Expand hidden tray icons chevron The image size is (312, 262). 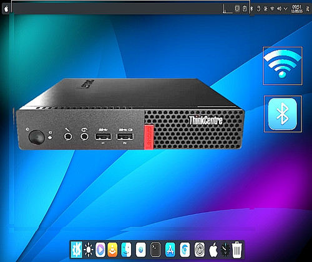pyautogui.click(x=286, y=9)
